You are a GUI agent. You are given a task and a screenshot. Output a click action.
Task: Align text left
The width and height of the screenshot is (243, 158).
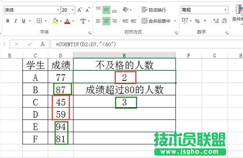coord(98,21)
